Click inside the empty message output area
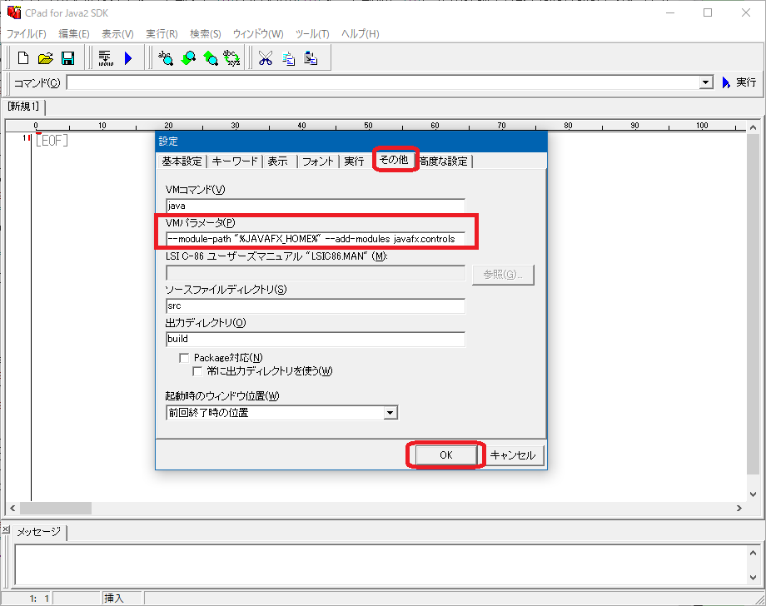This screenshot has width=766, height=606. [x=381, y=565]
